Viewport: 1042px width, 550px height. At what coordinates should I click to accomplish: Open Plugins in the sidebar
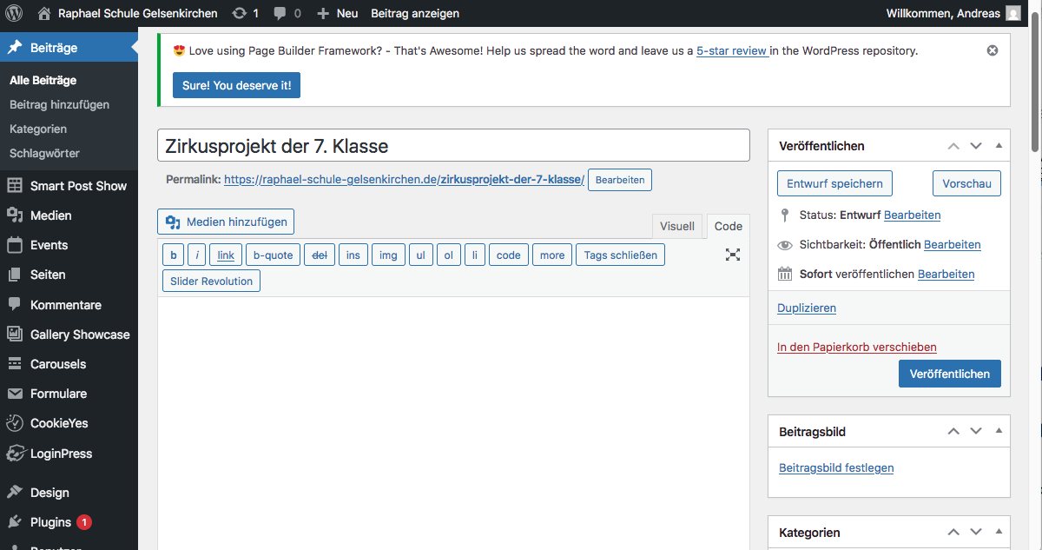point(50,522)
